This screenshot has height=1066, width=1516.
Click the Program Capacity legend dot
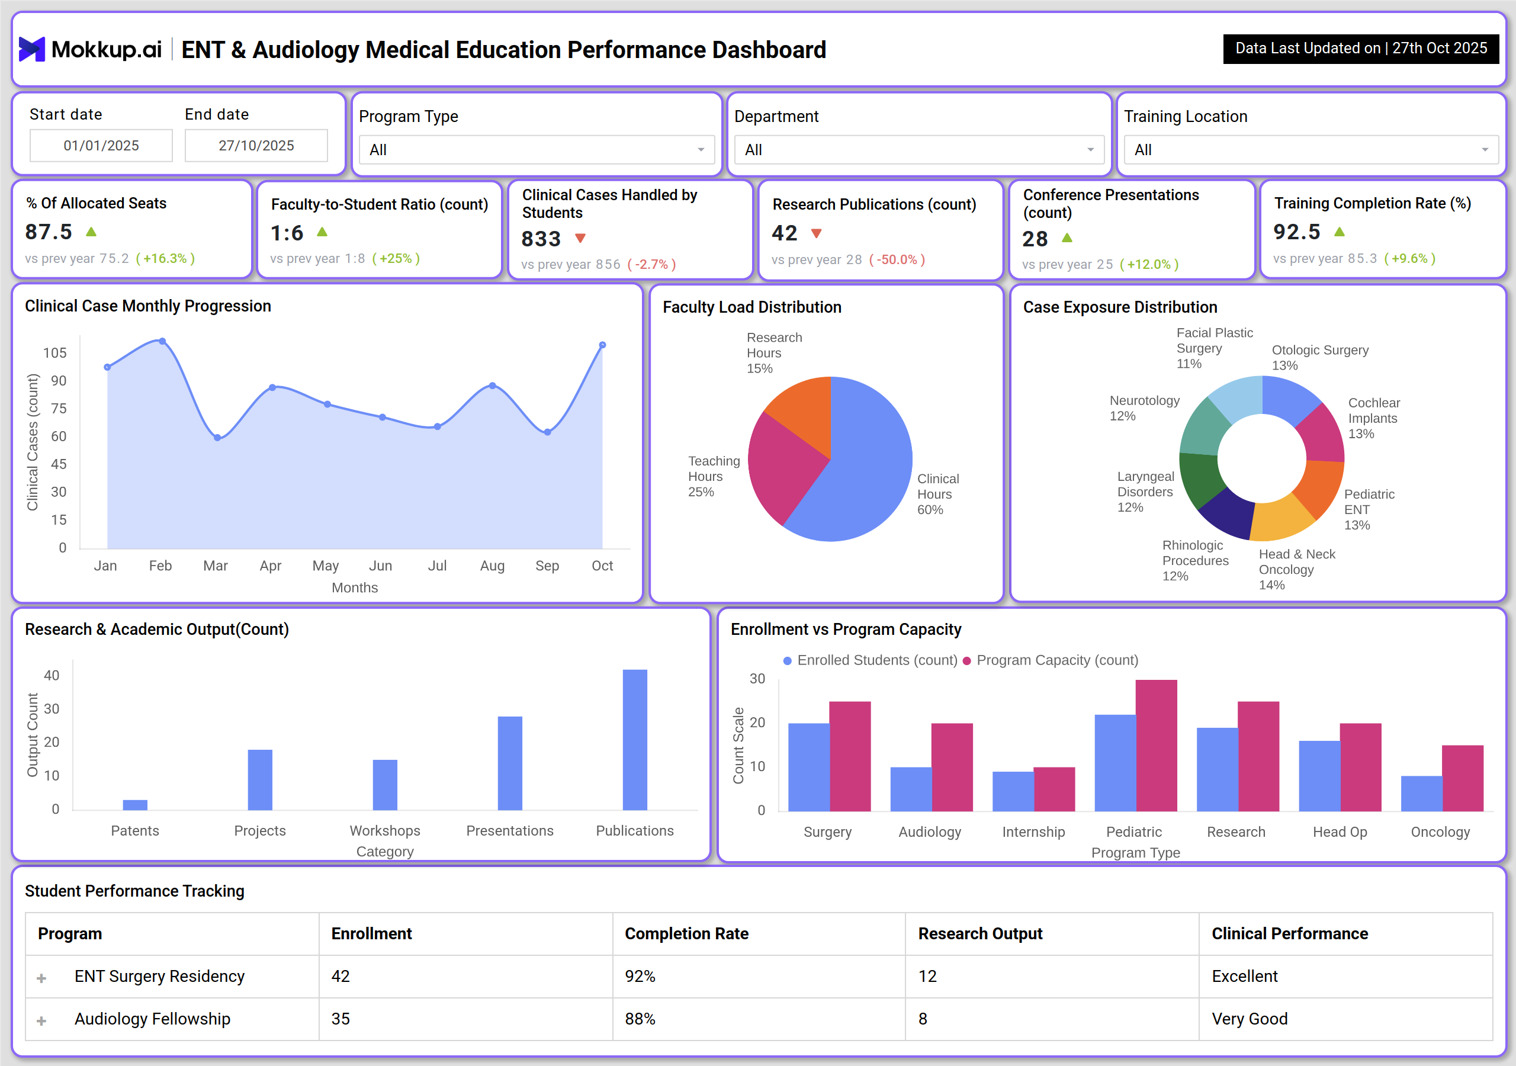point(966,660)
